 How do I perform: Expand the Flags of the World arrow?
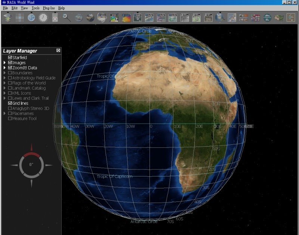pyautogui.click(x=4, y=83)
